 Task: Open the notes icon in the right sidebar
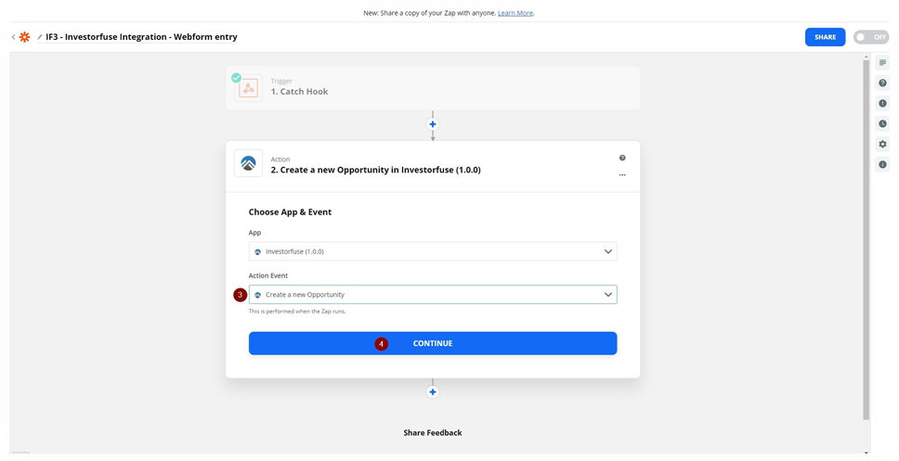pos(882,62)
